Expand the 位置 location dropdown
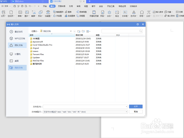Screen dimensions: 184x138 [x=71, y=31]
